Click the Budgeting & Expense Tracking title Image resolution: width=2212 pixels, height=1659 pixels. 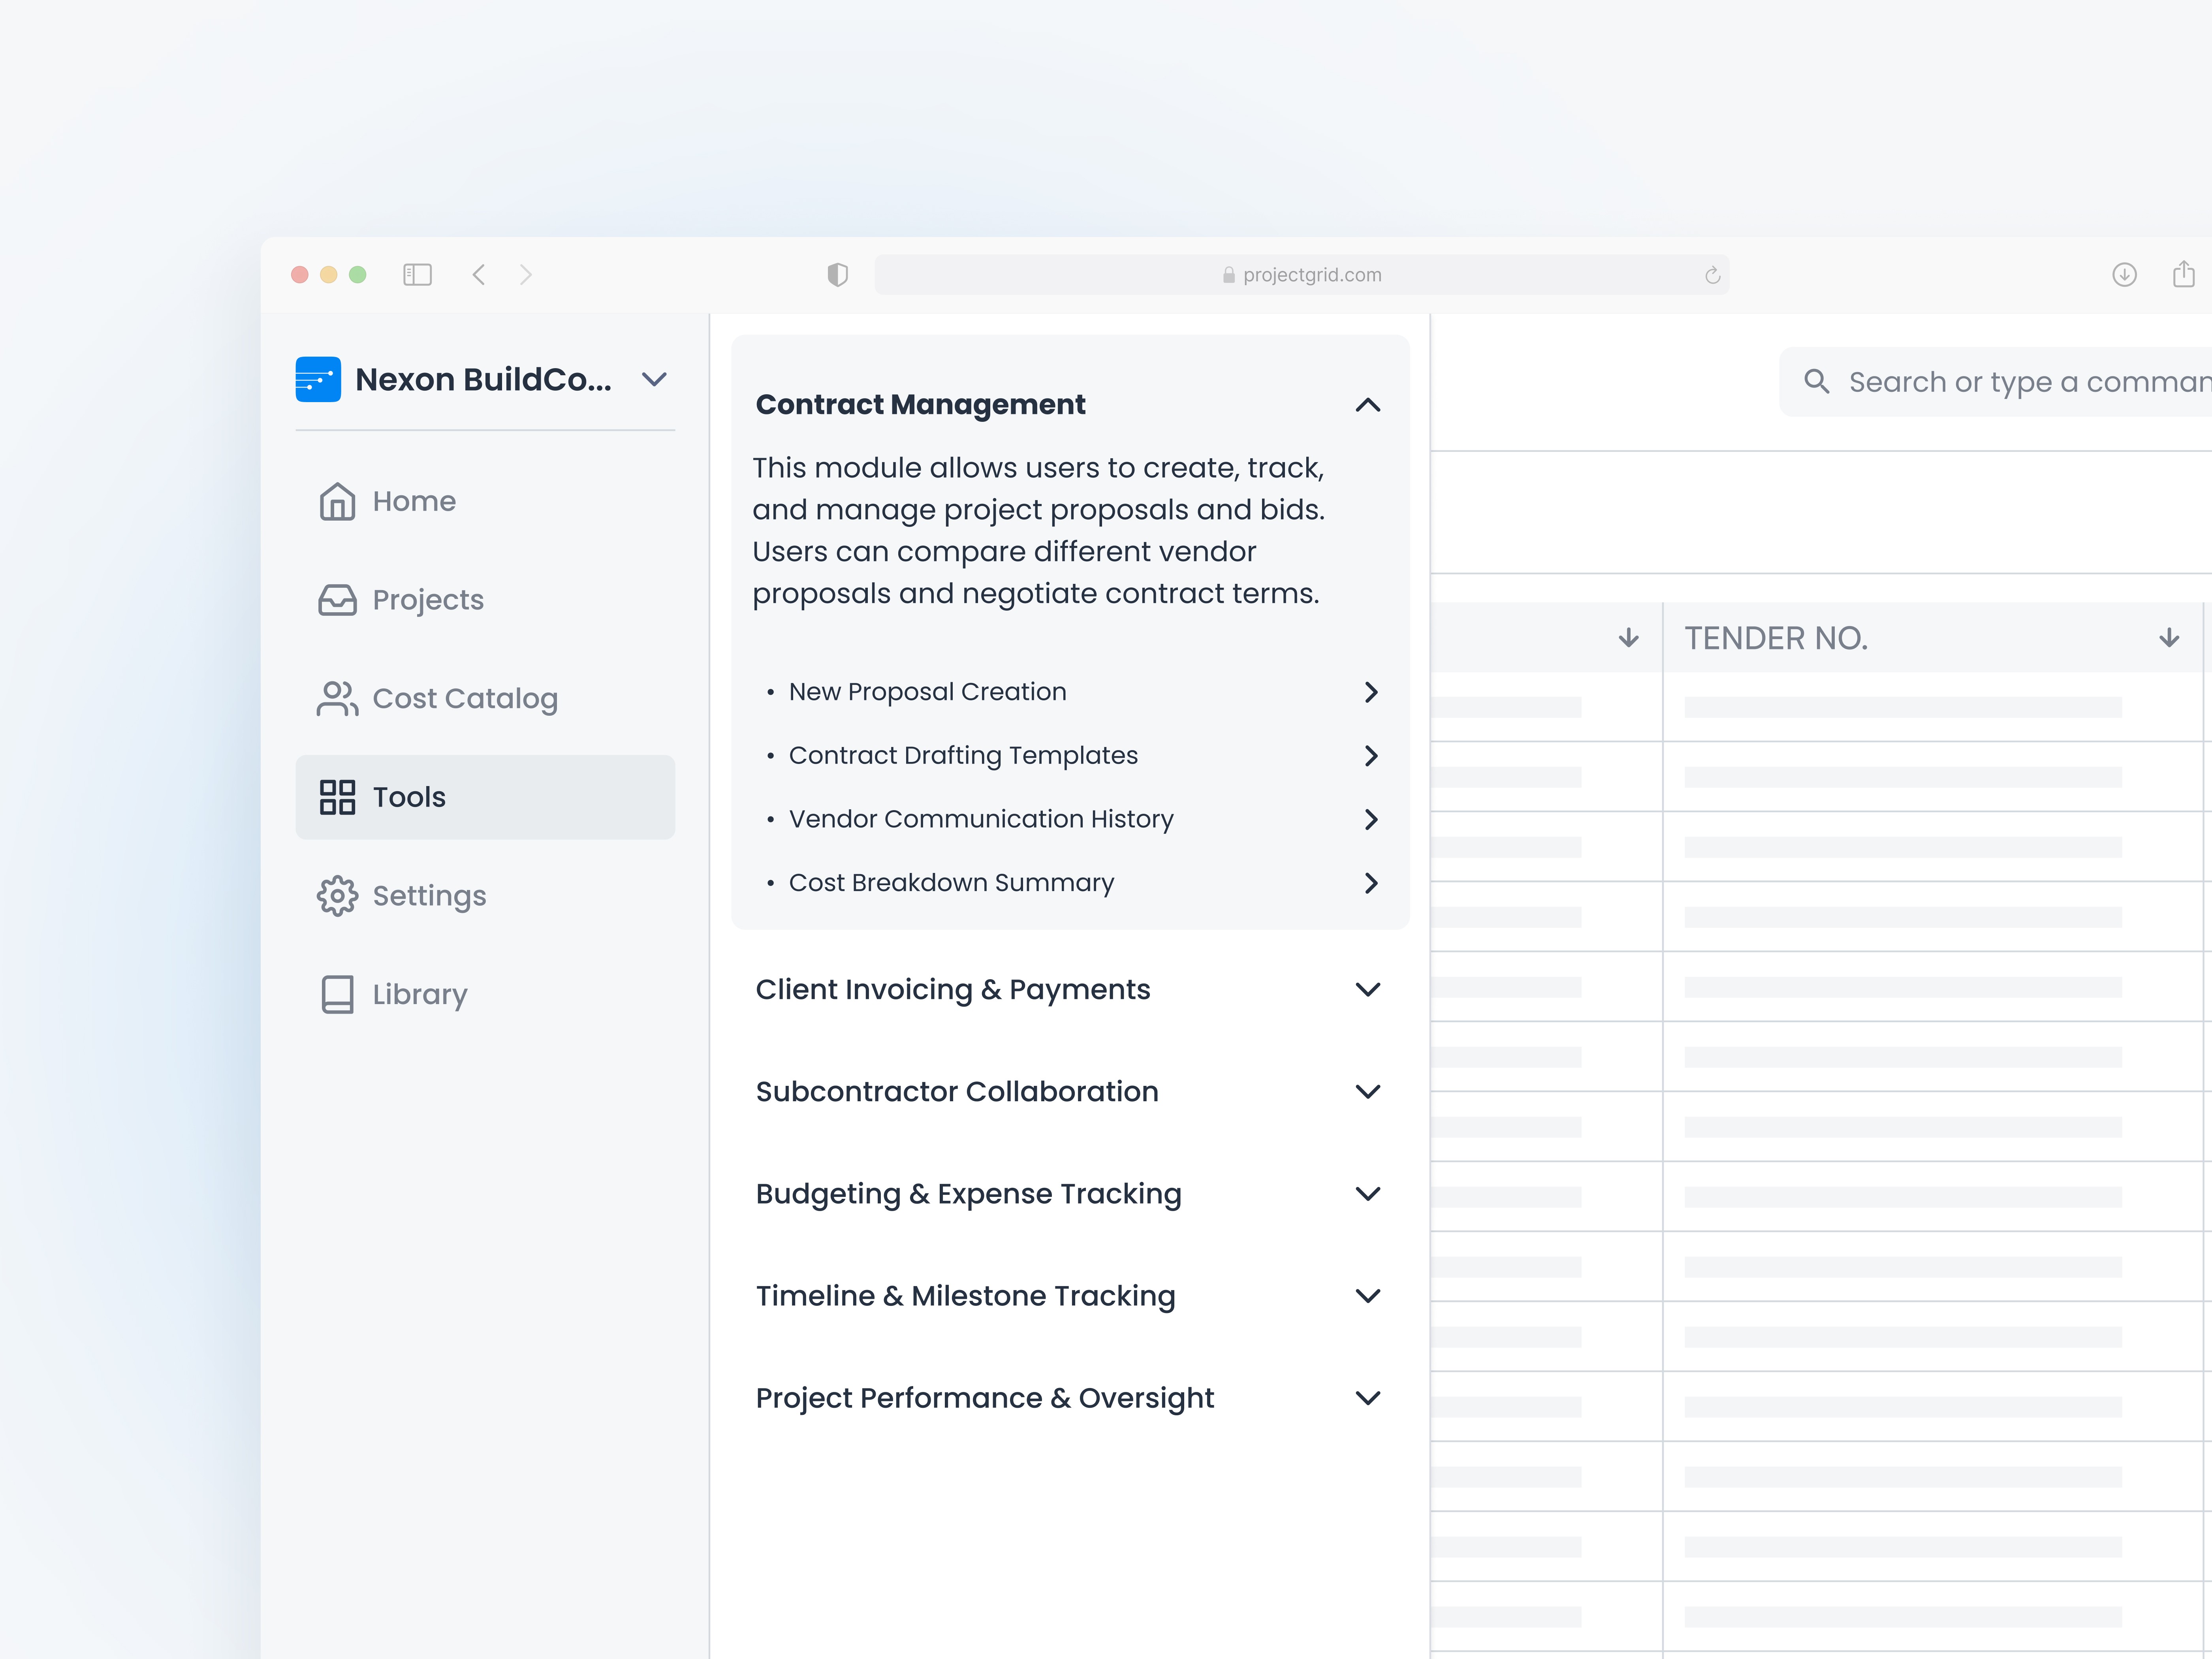968,1194
